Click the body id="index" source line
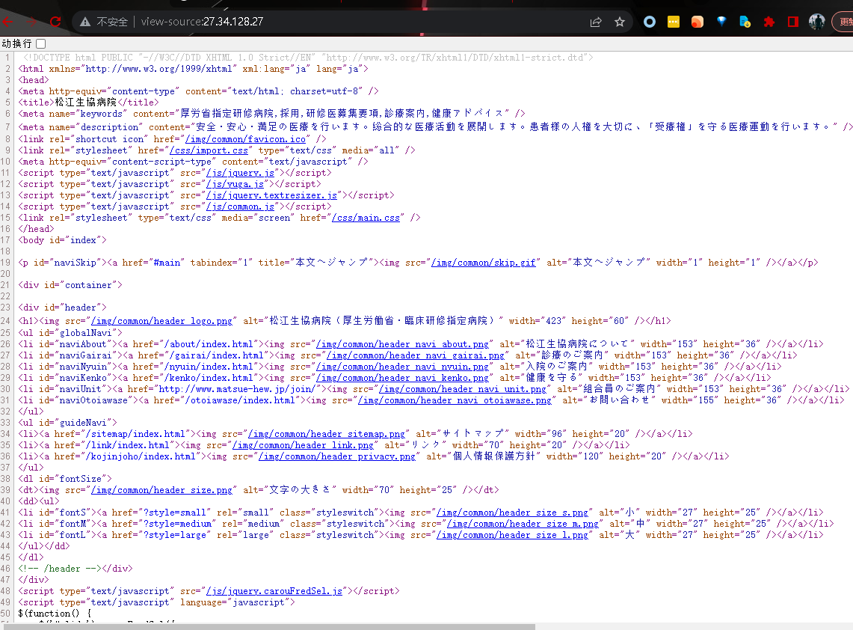Screen dimensions: 853x630 63,240
